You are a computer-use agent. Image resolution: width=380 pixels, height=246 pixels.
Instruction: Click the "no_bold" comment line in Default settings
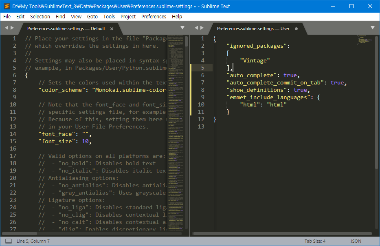[97, 163]
